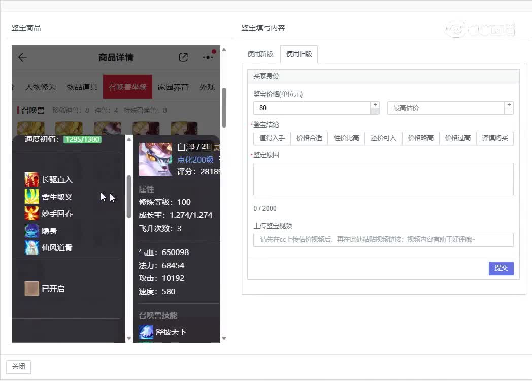
Task: Click the 泽披天下 summon skill icon
Action: pos(146,332)
